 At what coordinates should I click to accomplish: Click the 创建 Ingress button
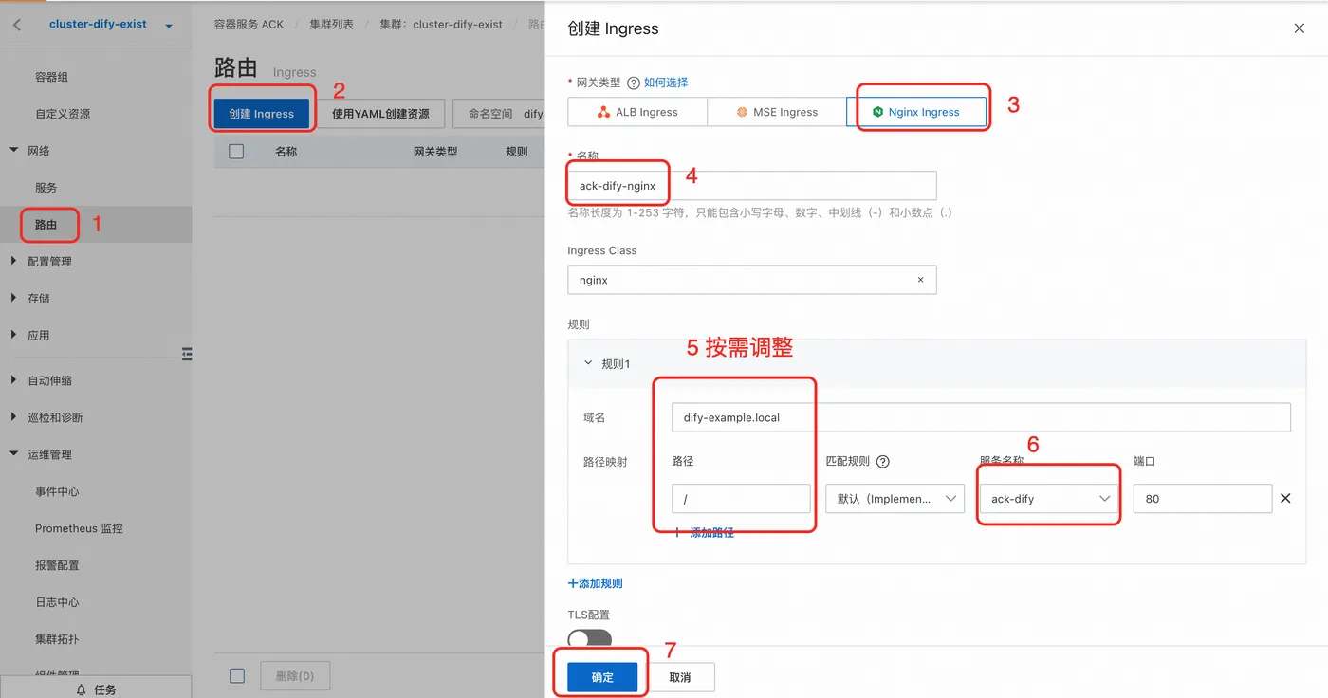262,114
